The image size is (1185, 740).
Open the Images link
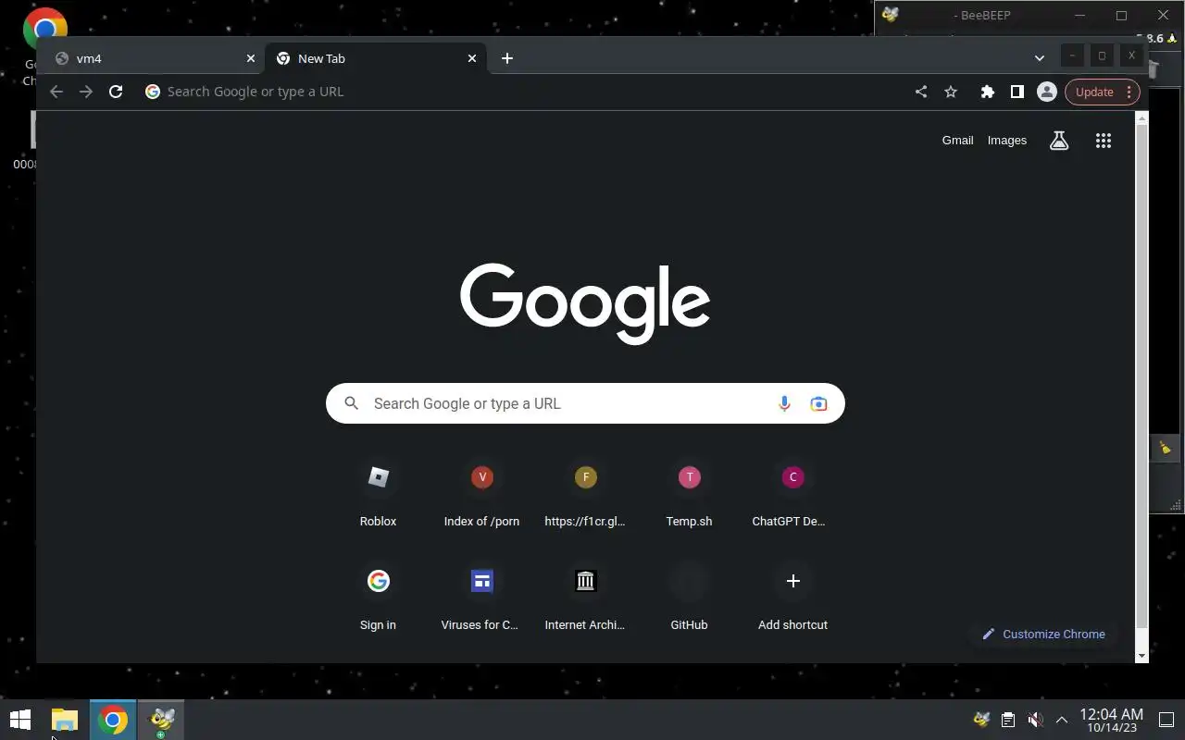1007,141
